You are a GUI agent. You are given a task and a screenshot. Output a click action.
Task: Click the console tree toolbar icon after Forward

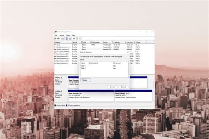point(62,39)
